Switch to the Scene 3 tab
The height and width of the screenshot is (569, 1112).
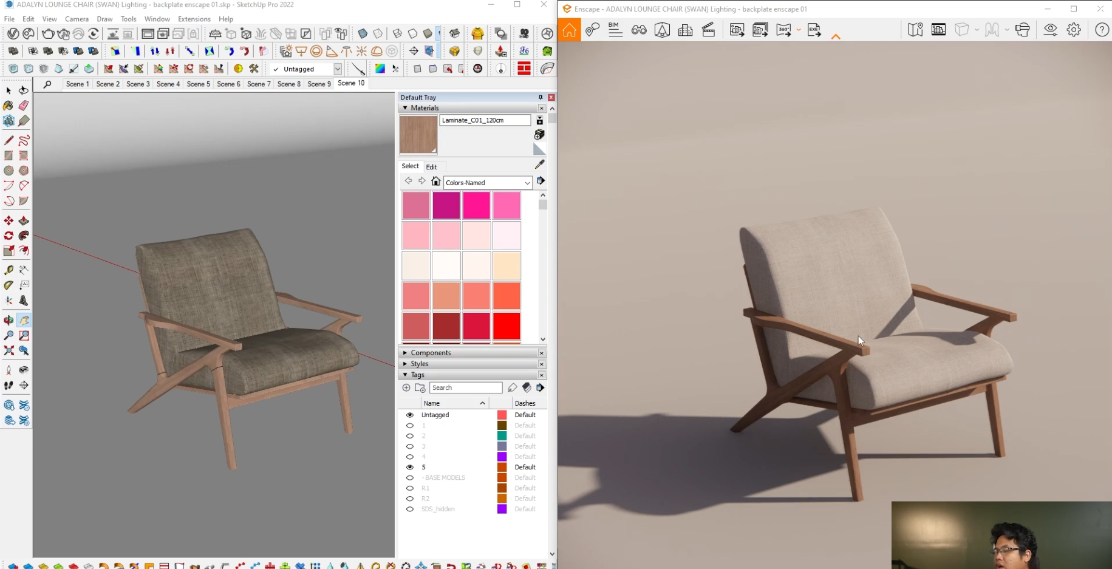point(138,84)
